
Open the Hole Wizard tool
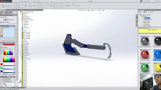(x=30, y=5)
